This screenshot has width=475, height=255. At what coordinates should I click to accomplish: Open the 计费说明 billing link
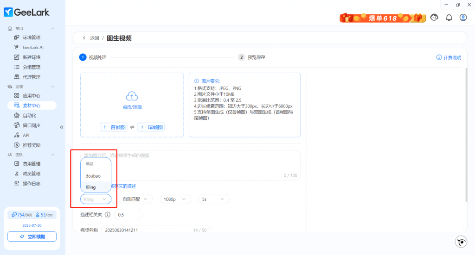point(449,58)
